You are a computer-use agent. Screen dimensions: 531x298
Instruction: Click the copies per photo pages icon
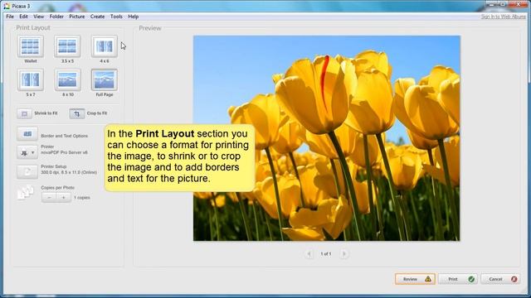coord(26,193)
